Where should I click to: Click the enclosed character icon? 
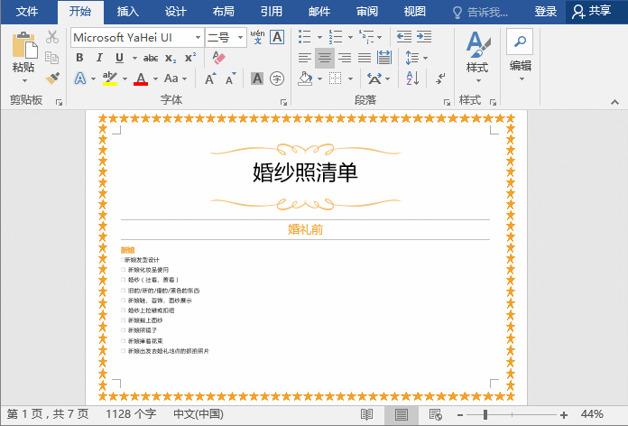[x=277, y=79]
